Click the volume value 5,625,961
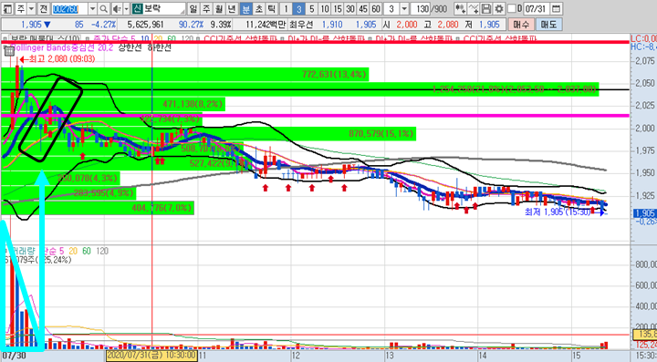The height and width of the screenshot is (362, 657). point(145,25)
